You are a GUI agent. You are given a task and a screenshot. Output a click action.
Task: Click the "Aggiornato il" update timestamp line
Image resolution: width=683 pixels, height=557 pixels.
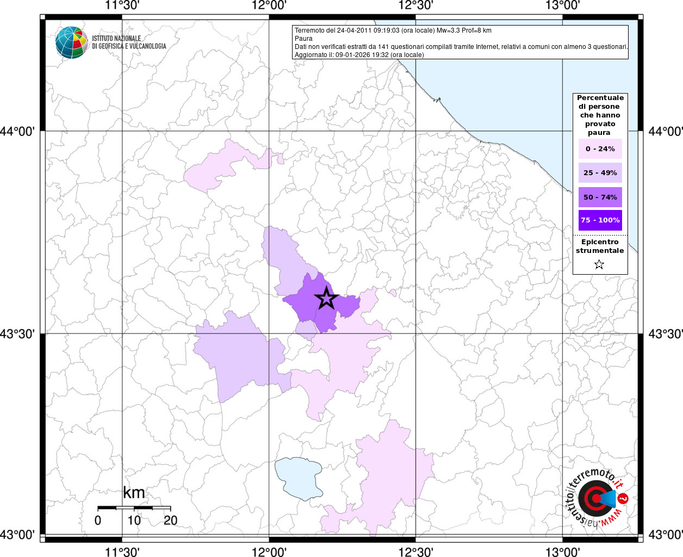tap(359, 55)
